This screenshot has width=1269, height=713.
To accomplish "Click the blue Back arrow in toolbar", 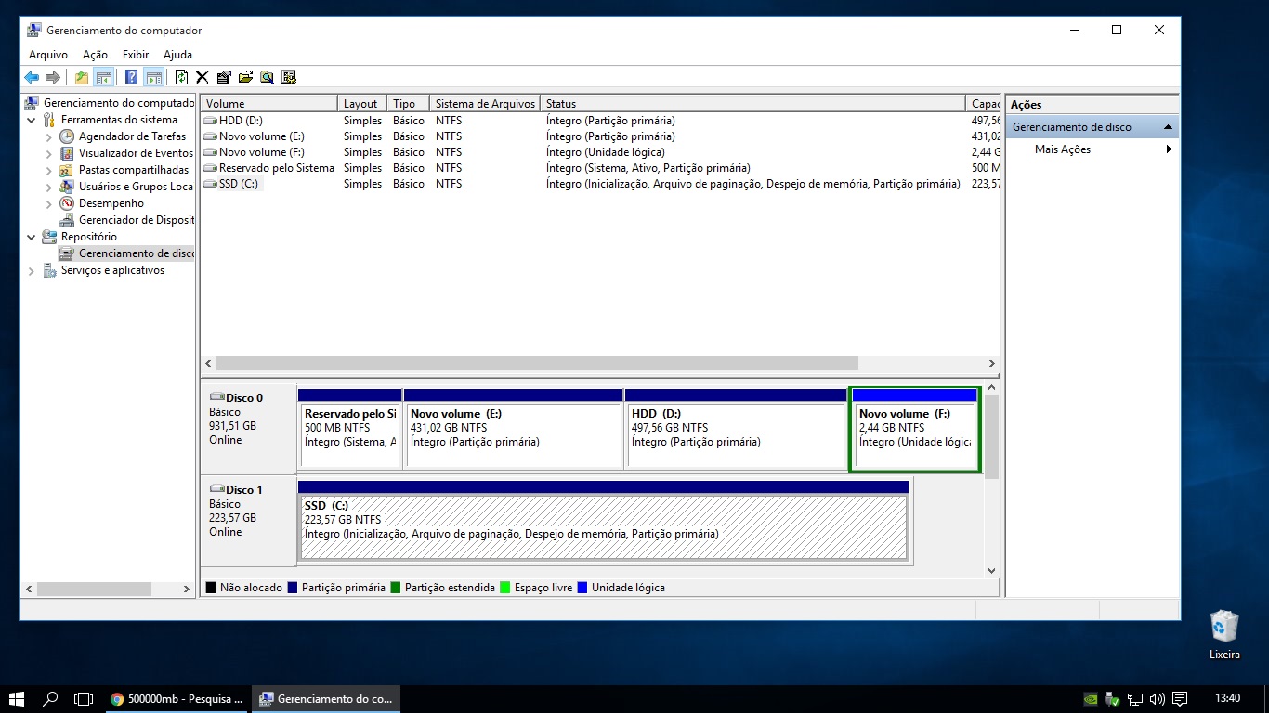I will click(32, 77).
